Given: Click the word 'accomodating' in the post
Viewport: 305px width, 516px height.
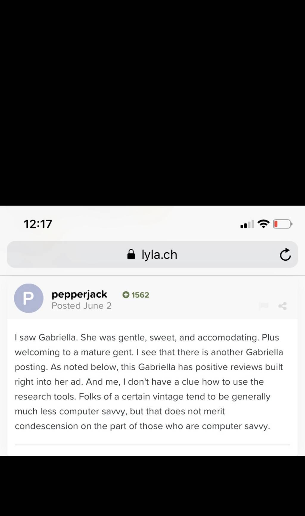Looking at the screenshot, I should tap(228, 337).
